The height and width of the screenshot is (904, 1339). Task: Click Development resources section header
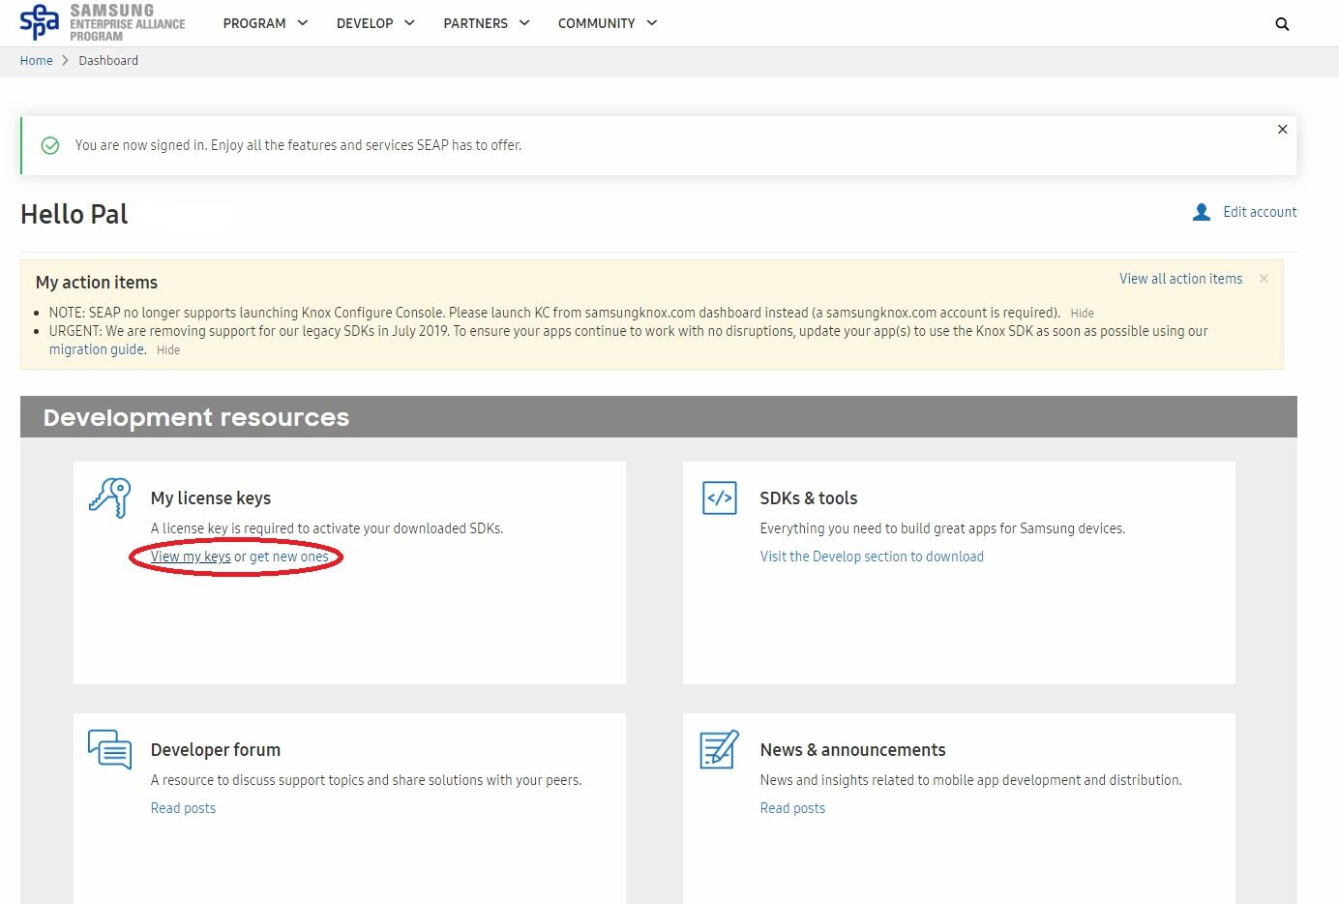tap(659, 417)
